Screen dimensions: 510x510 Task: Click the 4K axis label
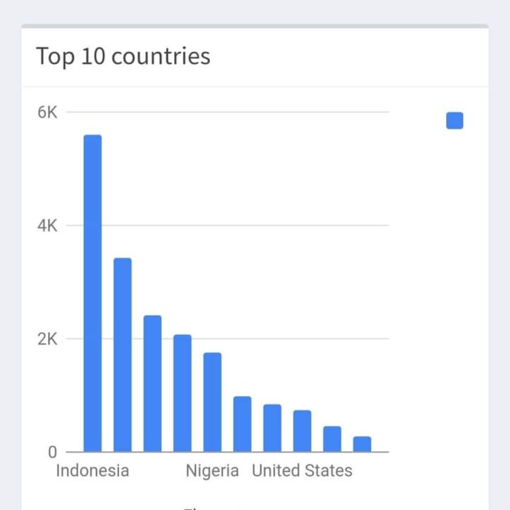pos(47,226)
